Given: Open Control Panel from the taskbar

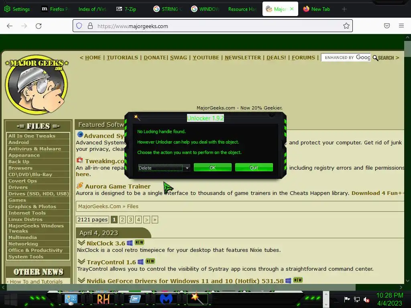Looking at the screenshot, I should point(71,299).
